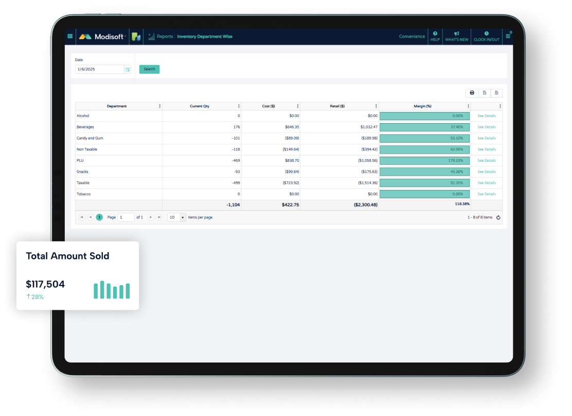Export the report to Excel

pyautogui.click(x=484, y=93)
